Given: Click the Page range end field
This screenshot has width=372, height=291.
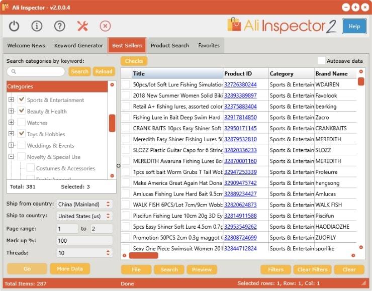Looking at the screenshot, I should [102, 229].
